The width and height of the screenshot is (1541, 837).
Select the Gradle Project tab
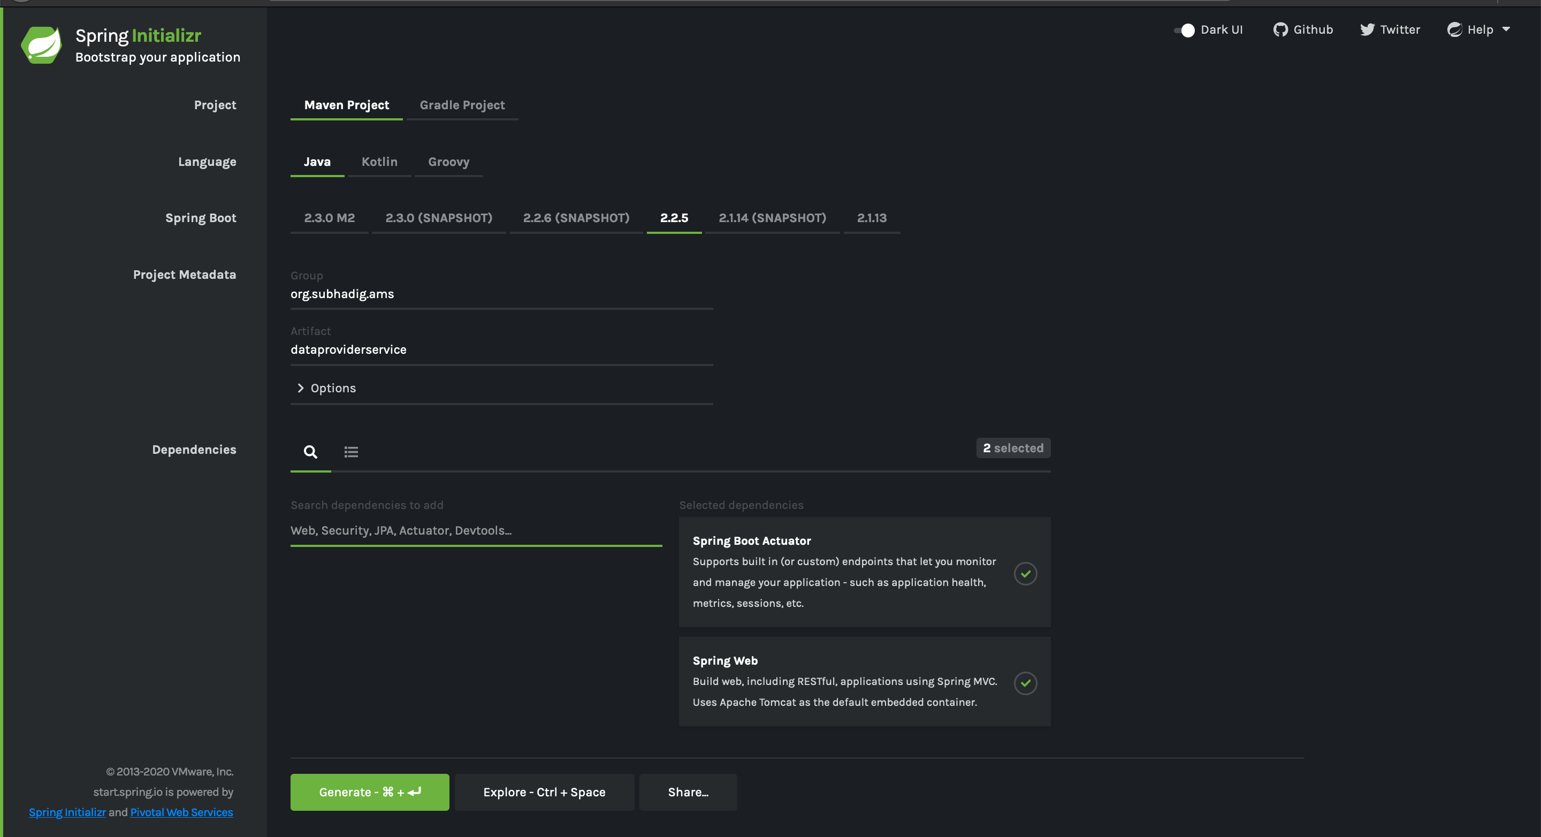click(x=461, y=104)
